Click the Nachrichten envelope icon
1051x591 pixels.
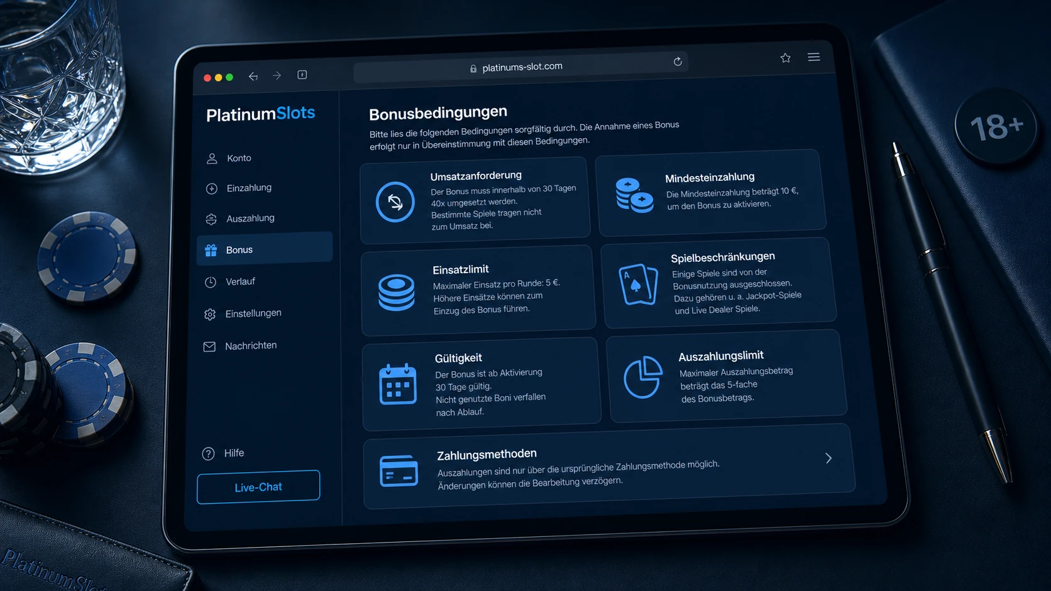click(x=209, y=347)
